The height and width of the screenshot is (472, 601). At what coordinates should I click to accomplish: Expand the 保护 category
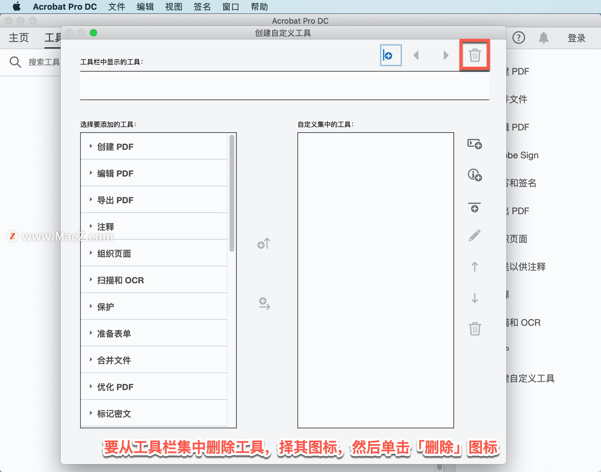click(x=91, y=306)
